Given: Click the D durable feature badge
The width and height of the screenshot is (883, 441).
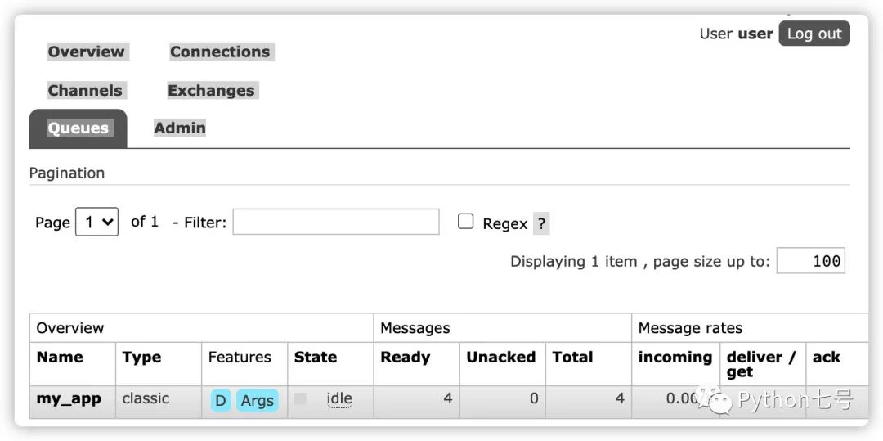Looking at the screenshot, I should (221, 401).
